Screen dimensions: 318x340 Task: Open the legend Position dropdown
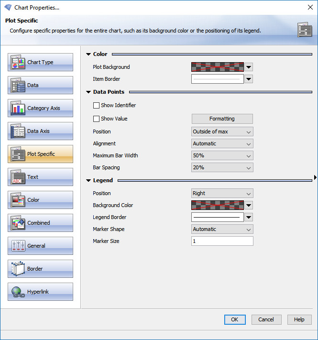click(222, 193)
